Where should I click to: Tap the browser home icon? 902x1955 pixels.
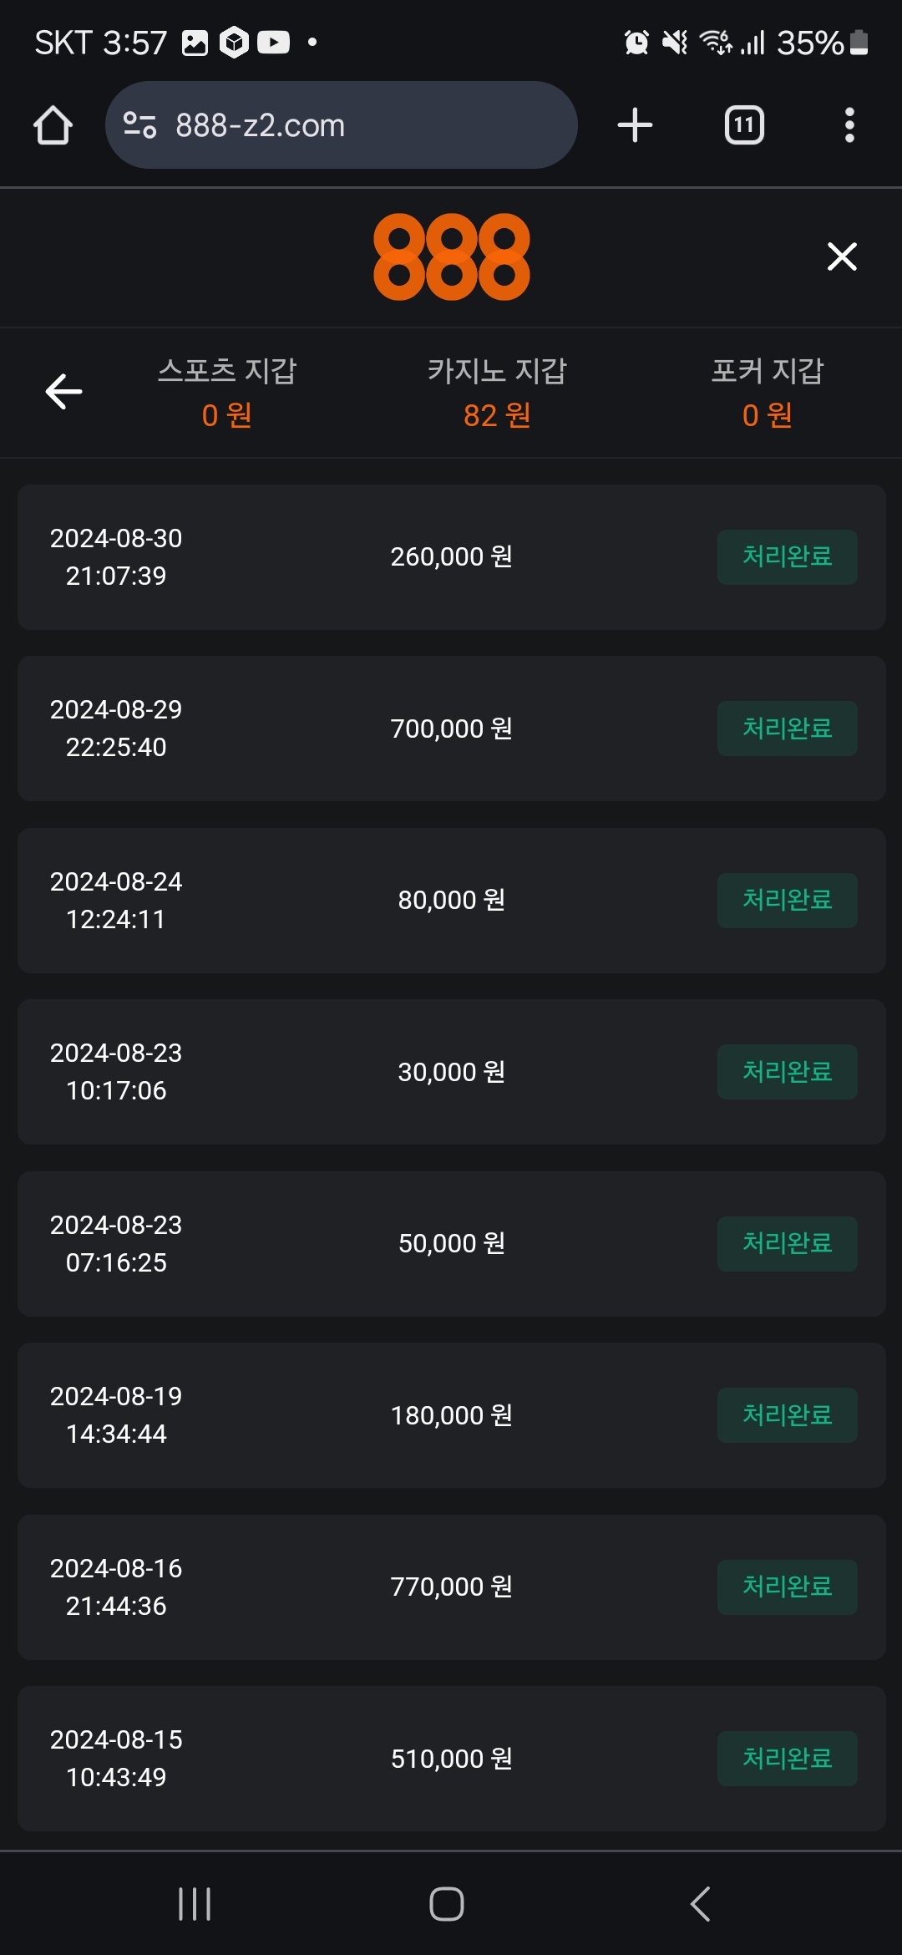click(53, 125)
